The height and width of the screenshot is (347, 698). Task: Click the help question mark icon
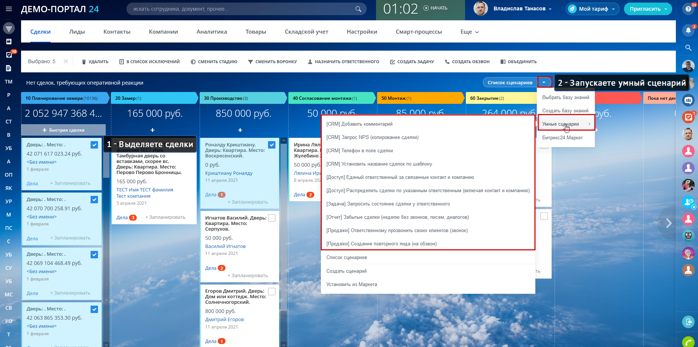688,9
